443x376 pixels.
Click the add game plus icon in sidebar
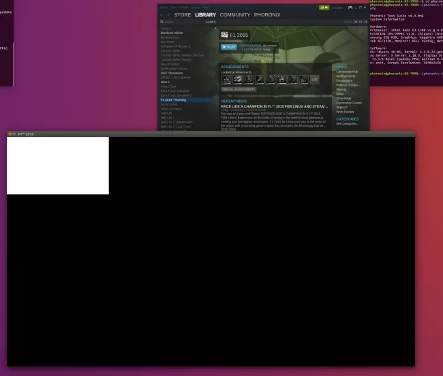pyautogui.click(x=215, y=28)
